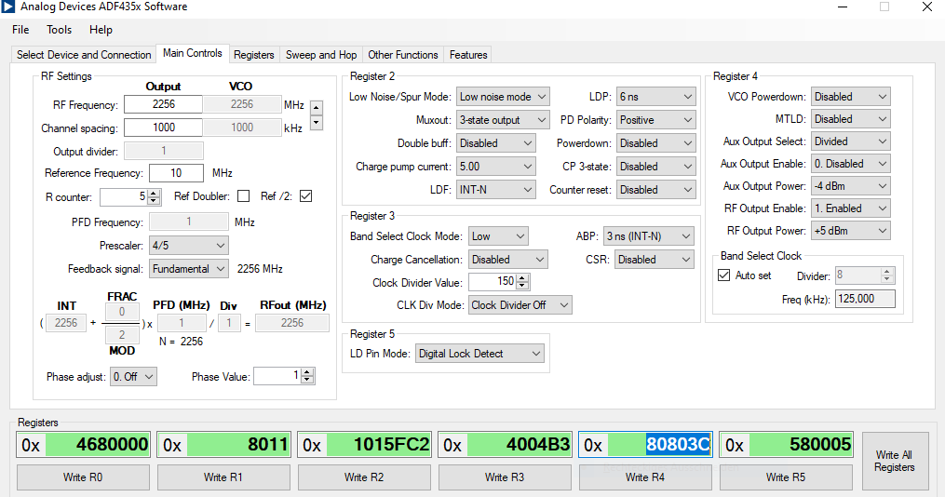Click the RF Frequency Output input field
The width and height of the screenshot is (945, 497).
(x=163, y=104)
